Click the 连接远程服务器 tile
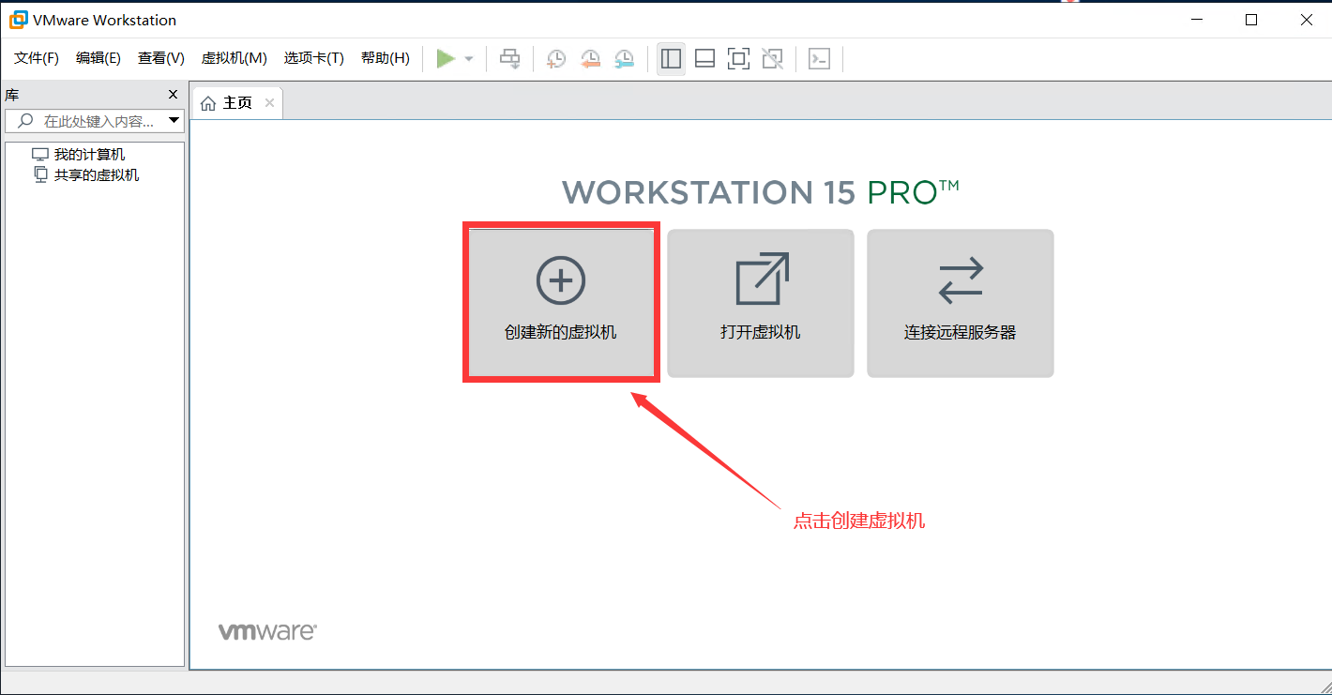This screenshot has width=1332, height=695. 961,303
